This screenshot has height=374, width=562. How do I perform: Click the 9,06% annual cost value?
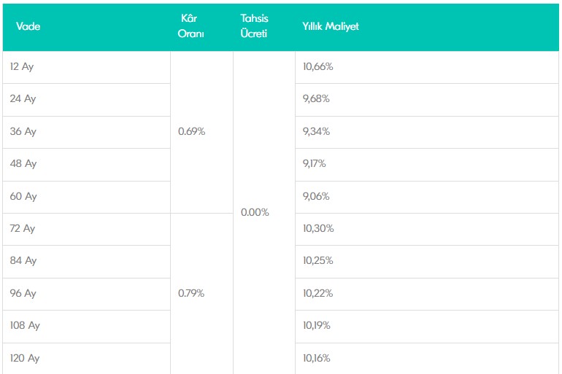coord(316,196)
